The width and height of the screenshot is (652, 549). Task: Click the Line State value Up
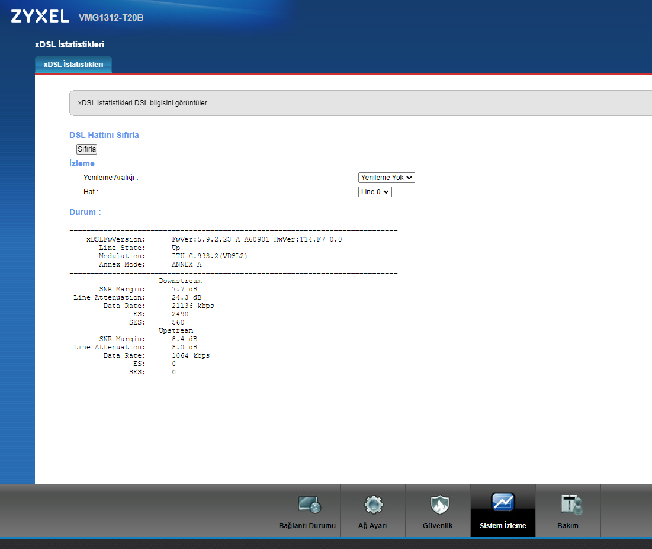tap(176, 248)
